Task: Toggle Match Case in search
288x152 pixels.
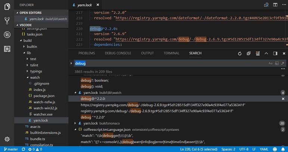Action: [x=270, y=63]
